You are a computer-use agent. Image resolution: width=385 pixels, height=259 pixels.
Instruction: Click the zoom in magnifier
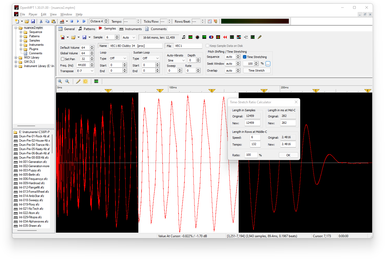coord(60,81)
